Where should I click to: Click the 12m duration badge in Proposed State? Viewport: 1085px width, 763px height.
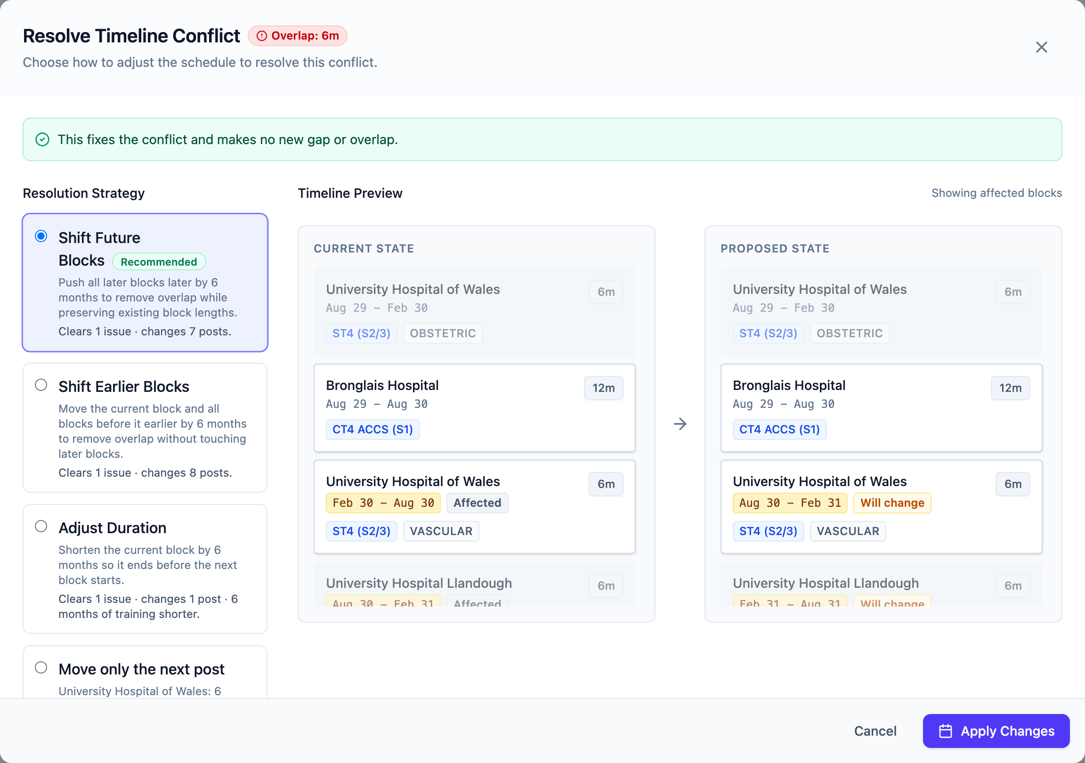tap(1010, 388)
